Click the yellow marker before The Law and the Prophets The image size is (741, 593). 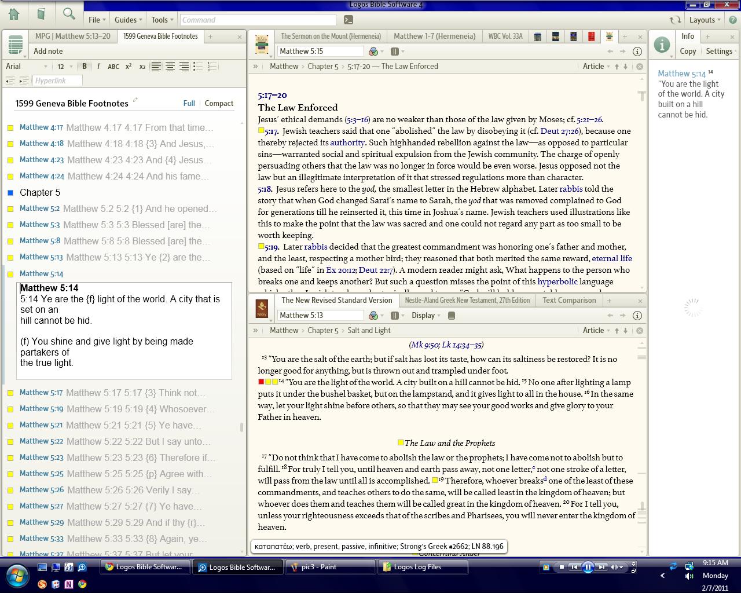(x=400, y=442)
